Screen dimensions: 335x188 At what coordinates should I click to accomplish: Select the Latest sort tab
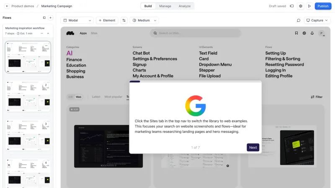96,97
